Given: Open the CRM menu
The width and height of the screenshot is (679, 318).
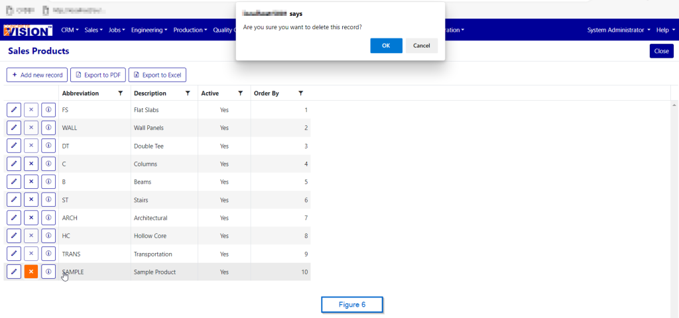Looking at the screenshot, I should (70, 30).
